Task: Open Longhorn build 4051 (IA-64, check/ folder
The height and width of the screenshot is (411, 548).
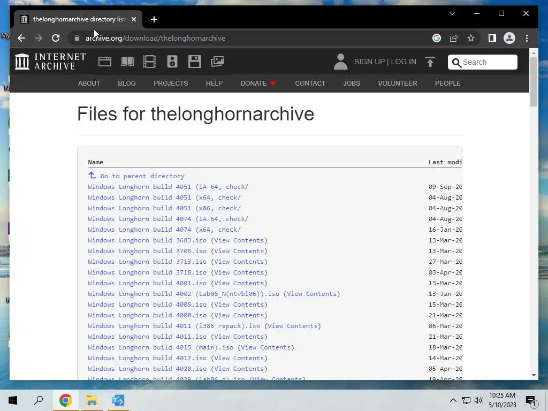Action: coord(168,187)
